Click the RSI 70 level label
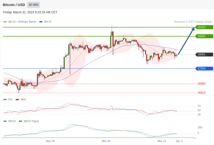This screenshot has height=145, width=214. 199,106
